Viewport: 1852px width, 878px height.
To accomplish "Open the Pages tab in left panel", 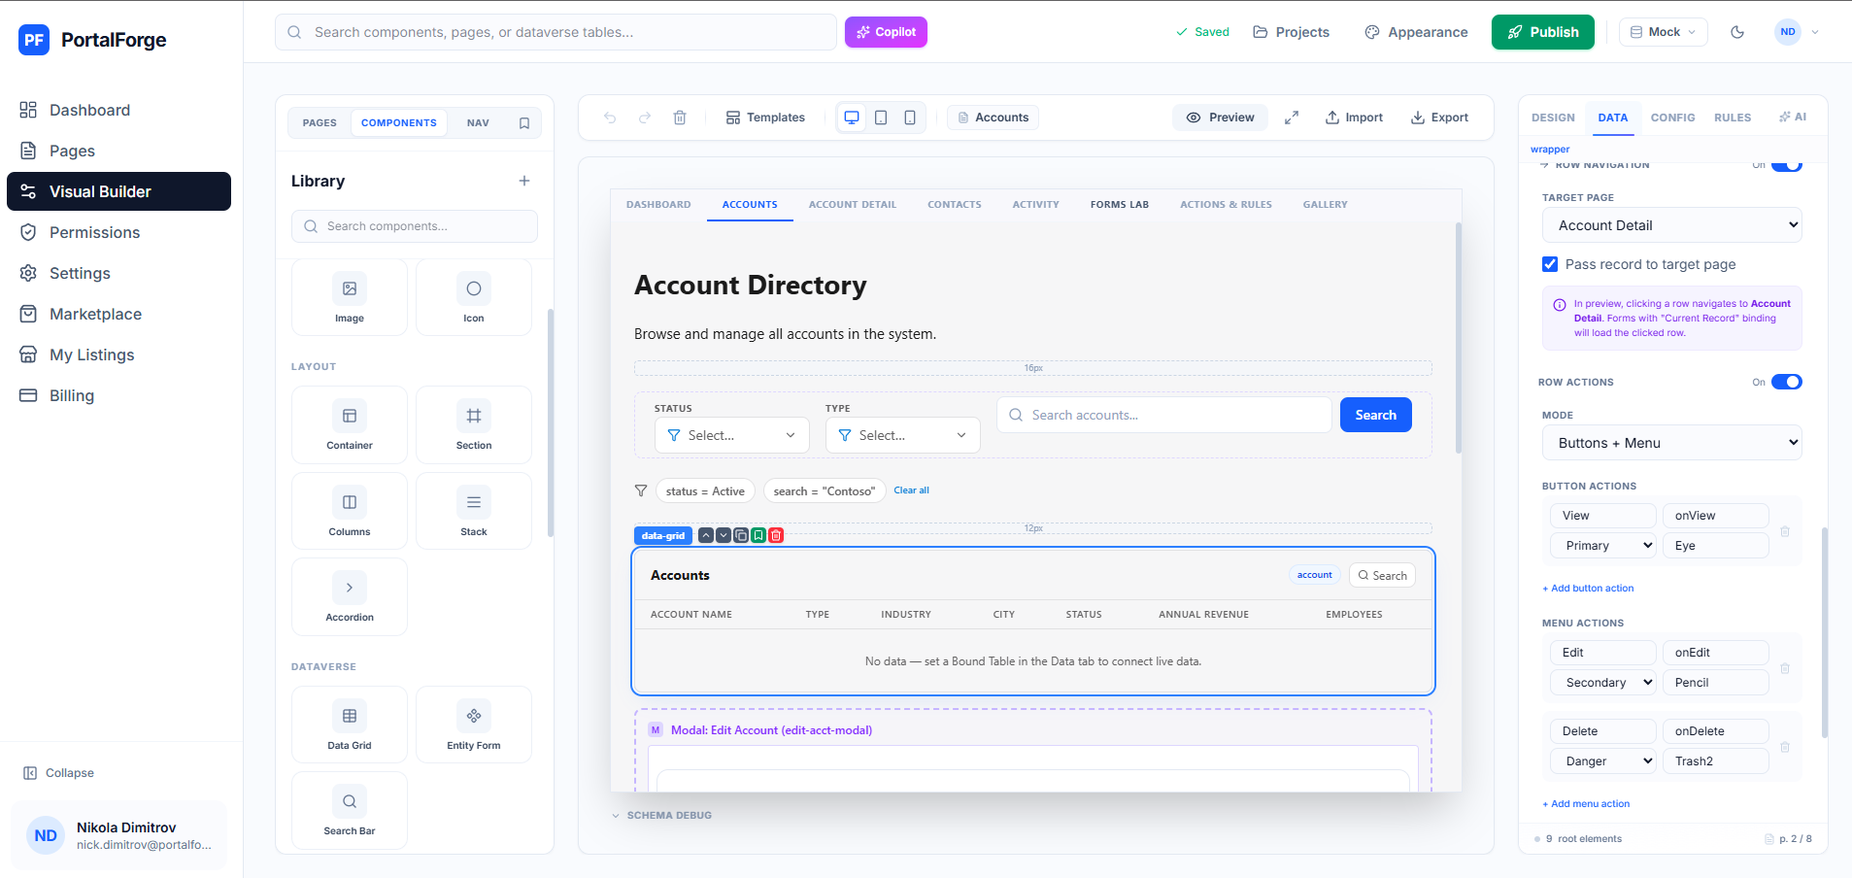I will click(x=320, y=123).
